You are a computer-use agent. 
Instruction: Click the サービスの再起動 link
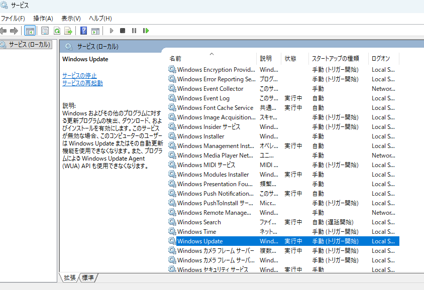point(82,83)
